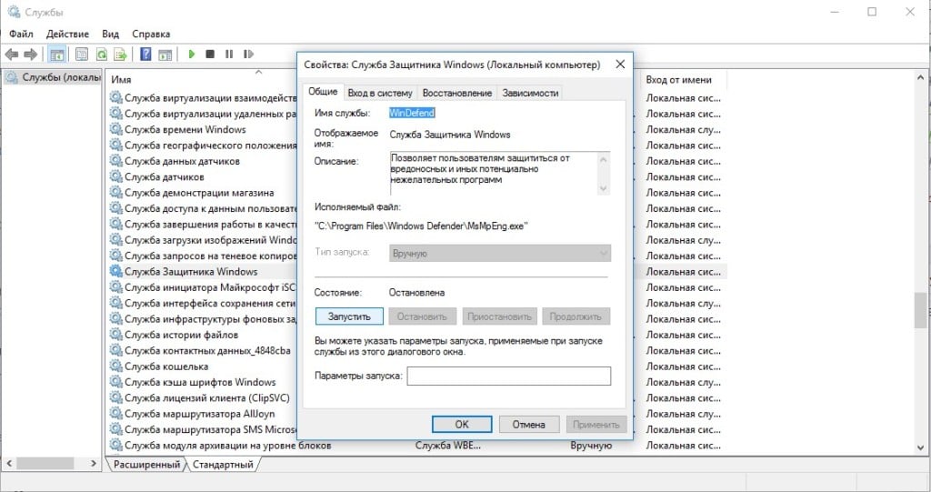The image size is (931, 492).
Task: Switch to the Восстановление tab
Action: (457, 93)
